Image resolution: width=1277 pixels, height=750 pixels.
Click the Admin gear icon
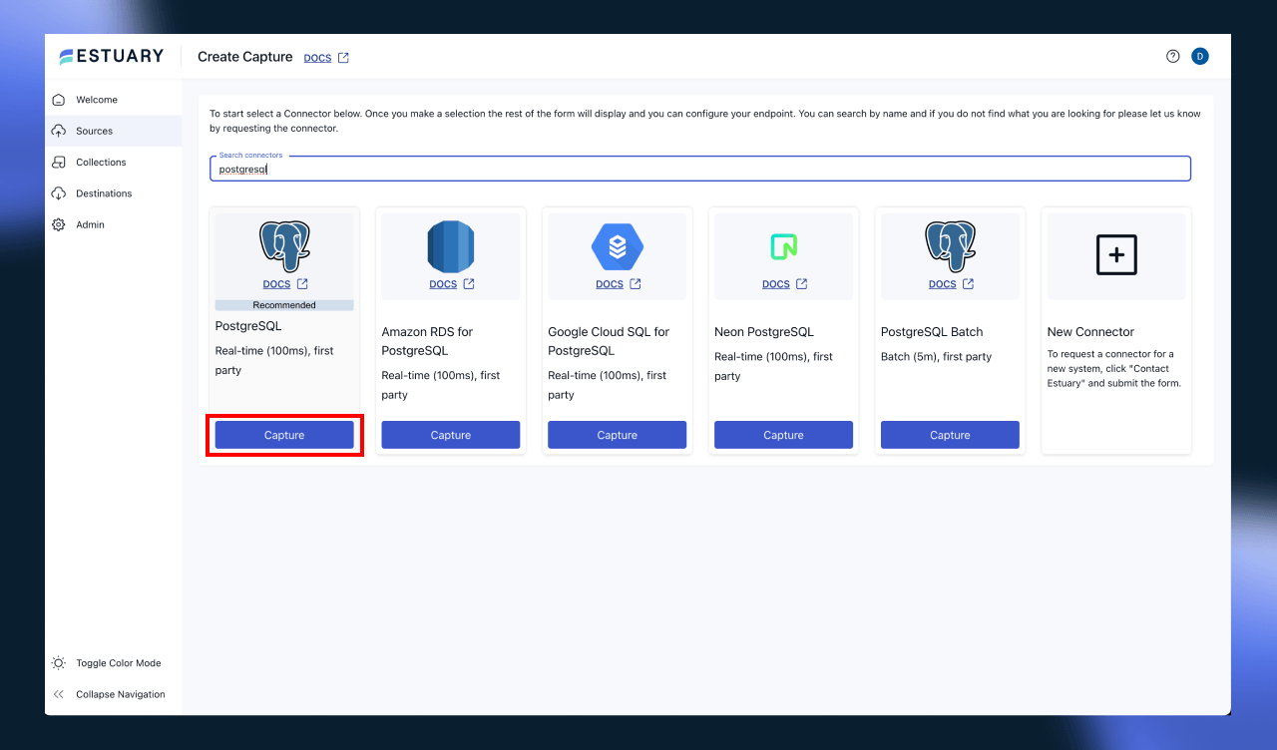tap(59, 224)
